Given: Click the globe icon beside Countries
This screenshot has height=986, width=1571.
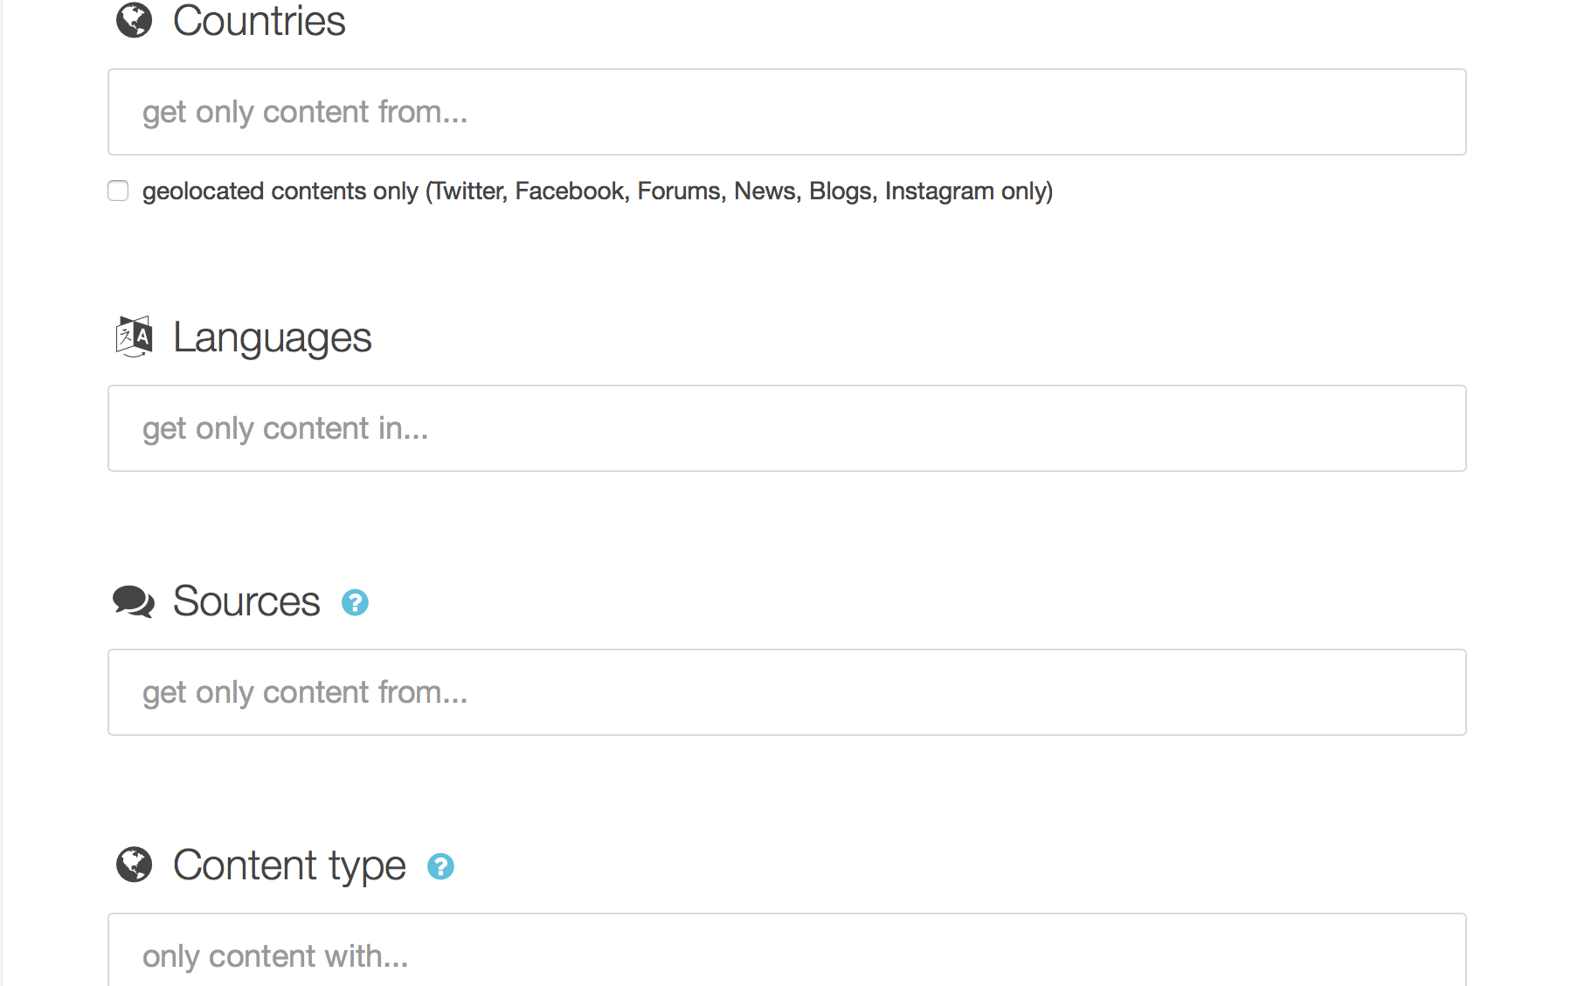Looking at the screenshot, I should pyautogui.click(x=134, y=20).
